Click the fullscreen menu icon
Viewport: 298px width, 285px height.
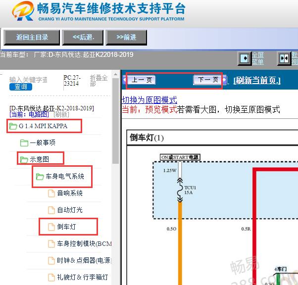(245, 58)
